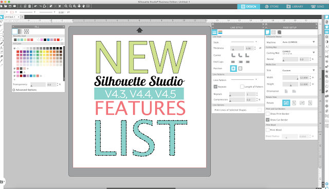Click the Transparency slider in Fill panel
This screenshot has height=189, width=329.
coord(38,85)
